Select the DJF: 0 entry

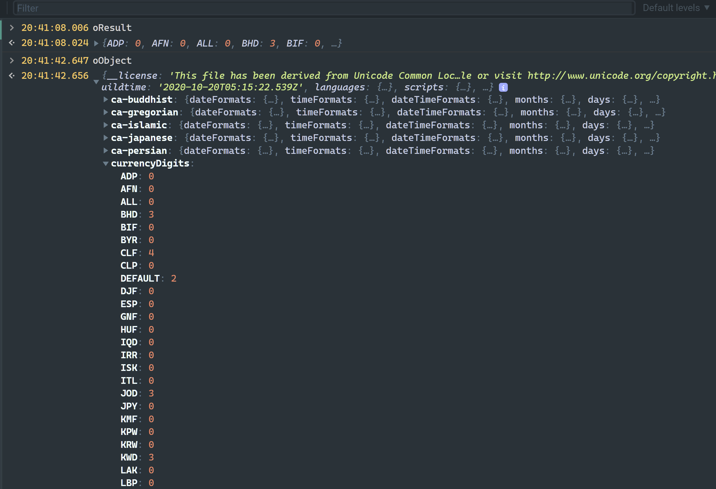point(137,291)
